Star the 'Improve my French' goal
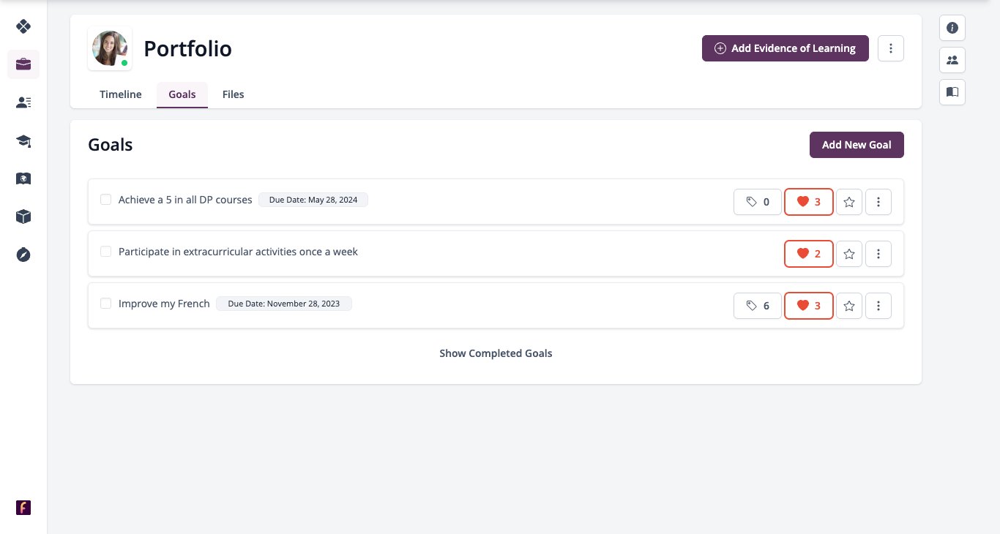 coord(849,306)
